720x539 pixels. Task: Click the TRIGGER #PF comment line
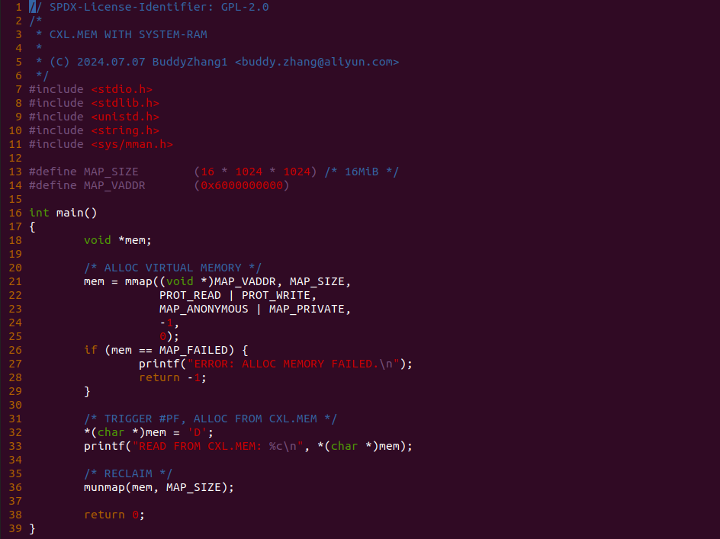211,419
